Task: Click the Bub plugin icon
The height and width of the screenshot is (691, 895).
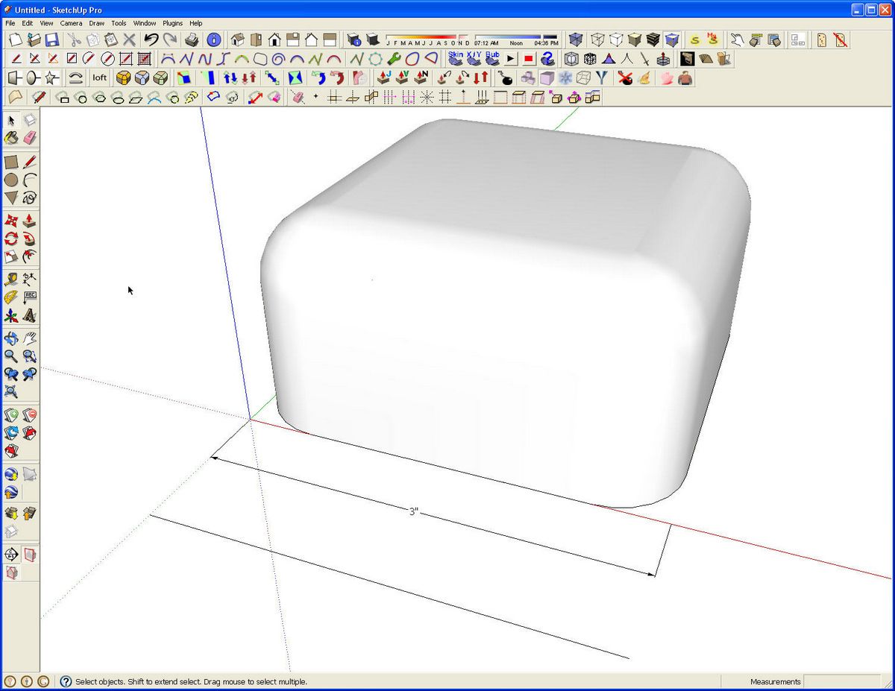Action: [x=492, y=58]
